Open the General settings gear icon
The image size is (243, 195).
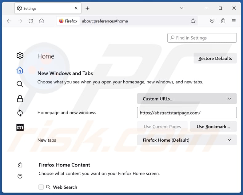pyautogui.click(x=20, y=55)
